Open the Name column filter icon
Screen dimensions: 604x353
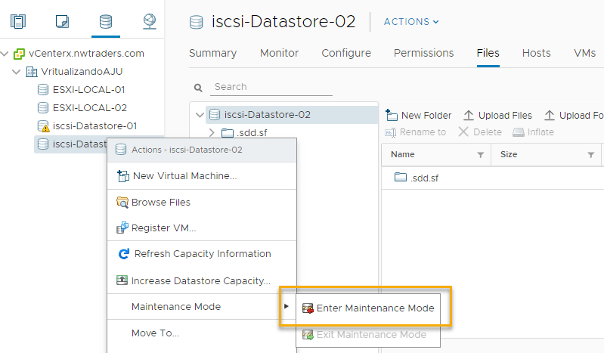pos(480,154)
